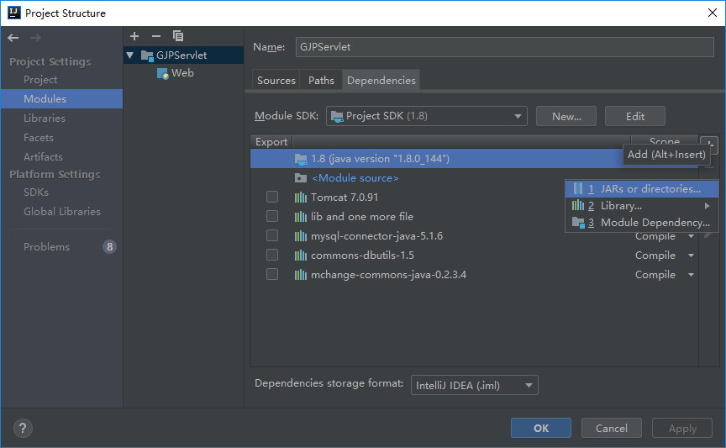Open Libraries settings

pyautogui.click(x=45, y=119)
